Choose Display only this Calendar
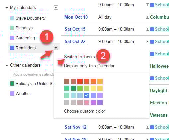 89,66
